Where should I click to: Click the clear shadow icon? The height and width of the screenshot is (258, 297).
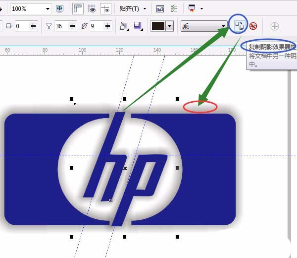point(253,26)
